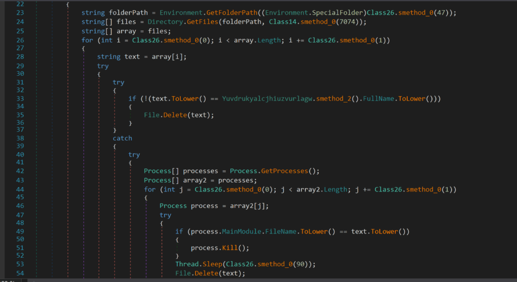Open MainModule property on line 49
The image size is (517, 282).
(241, 232)
